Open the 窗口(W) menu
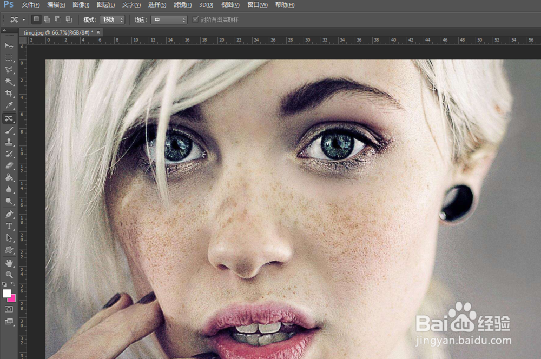This screenshot has width=541, height=359. pos(258,5)
